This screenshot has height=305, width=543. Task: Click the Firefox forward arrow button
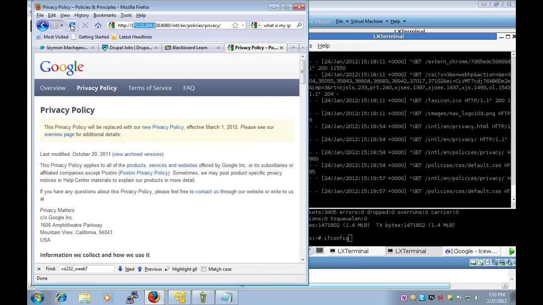point(54,25)
